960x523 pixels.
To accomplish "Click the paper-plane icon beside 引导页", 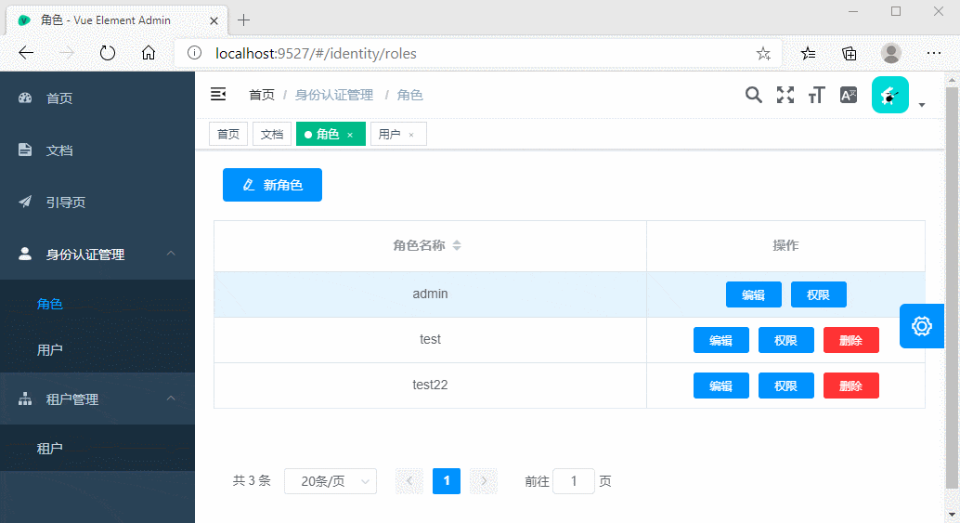I will click(25, 202).
